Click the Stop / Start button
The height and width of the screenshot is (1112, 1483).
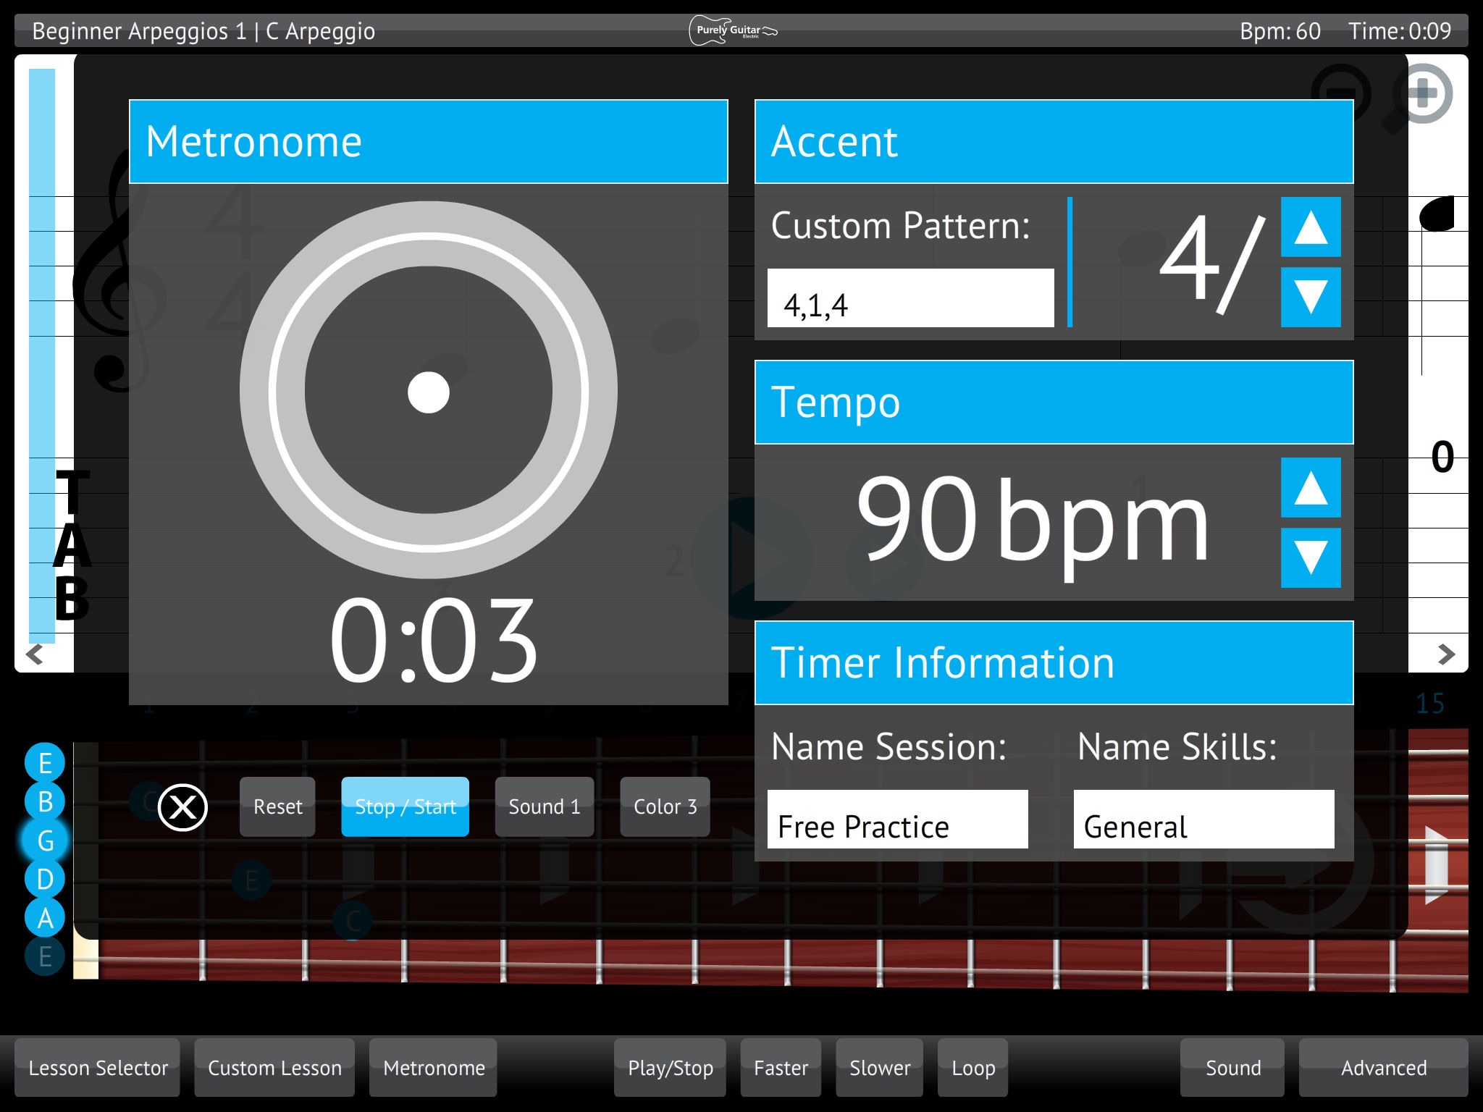(x=406, y=806)
